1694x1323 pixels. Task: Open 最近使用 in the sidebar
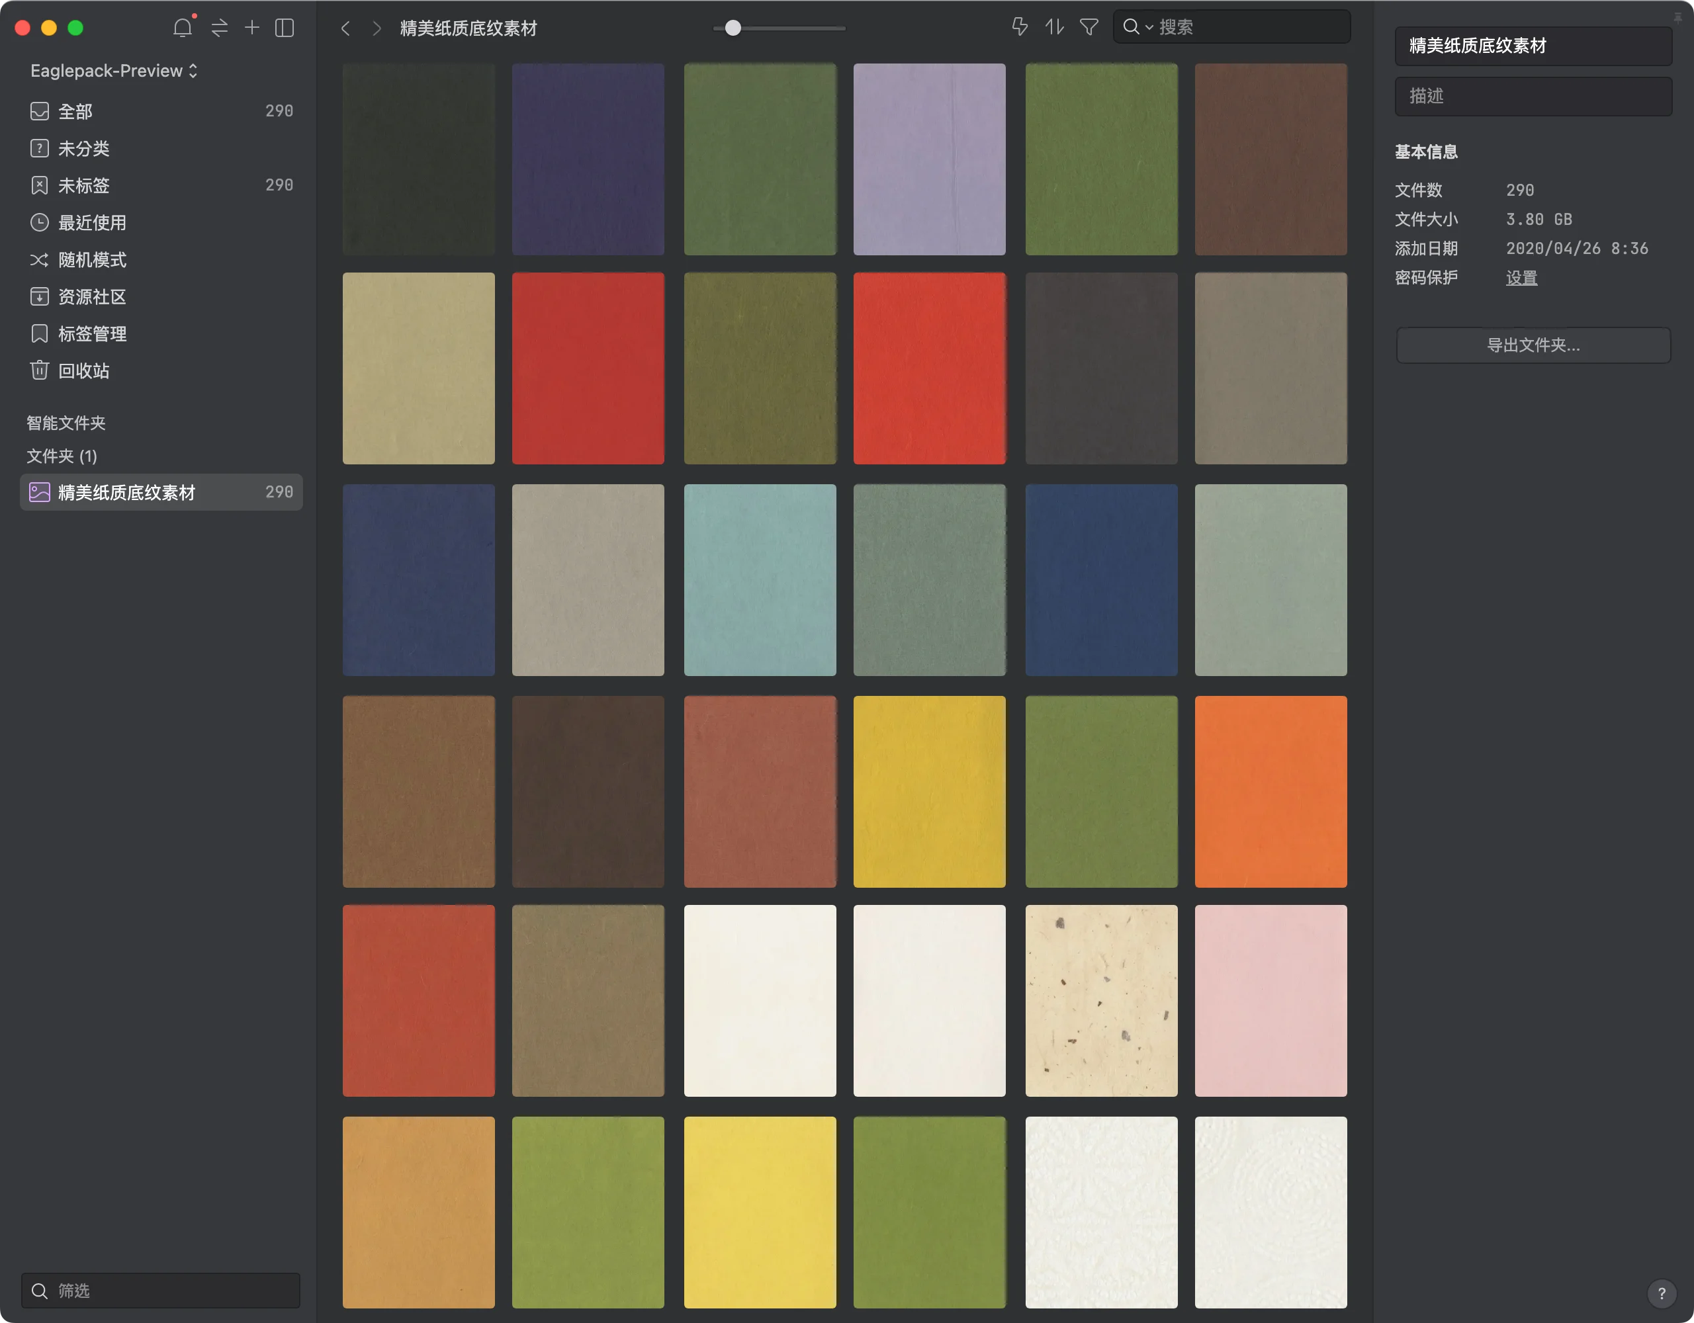(x=161, y=222)
